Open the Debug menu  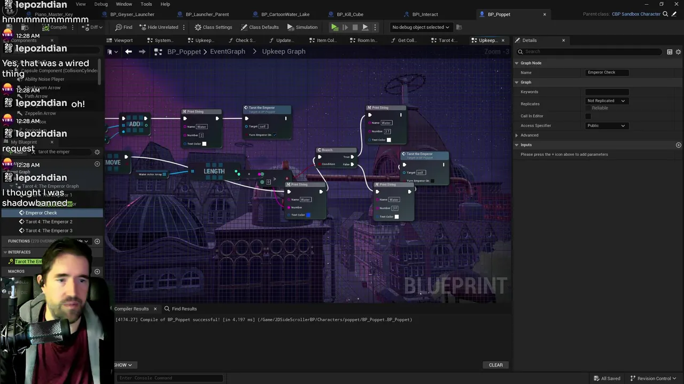click(x=101, y=4)
